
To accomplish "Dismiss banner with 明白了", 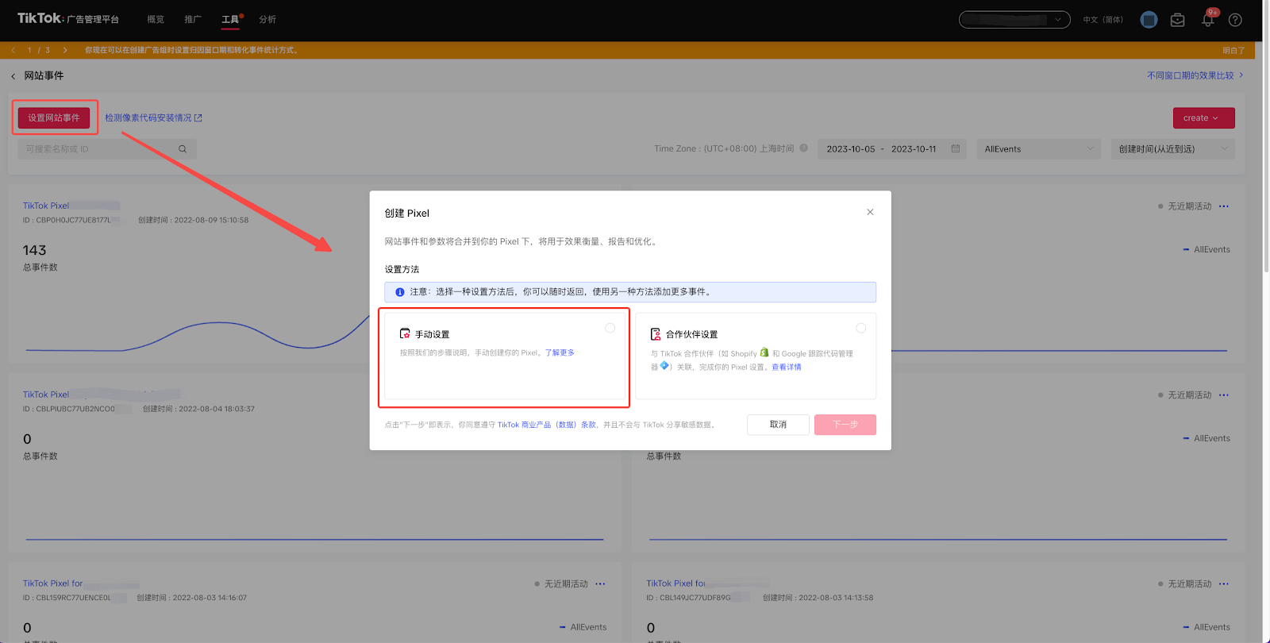I will (x=1233, y=50).
